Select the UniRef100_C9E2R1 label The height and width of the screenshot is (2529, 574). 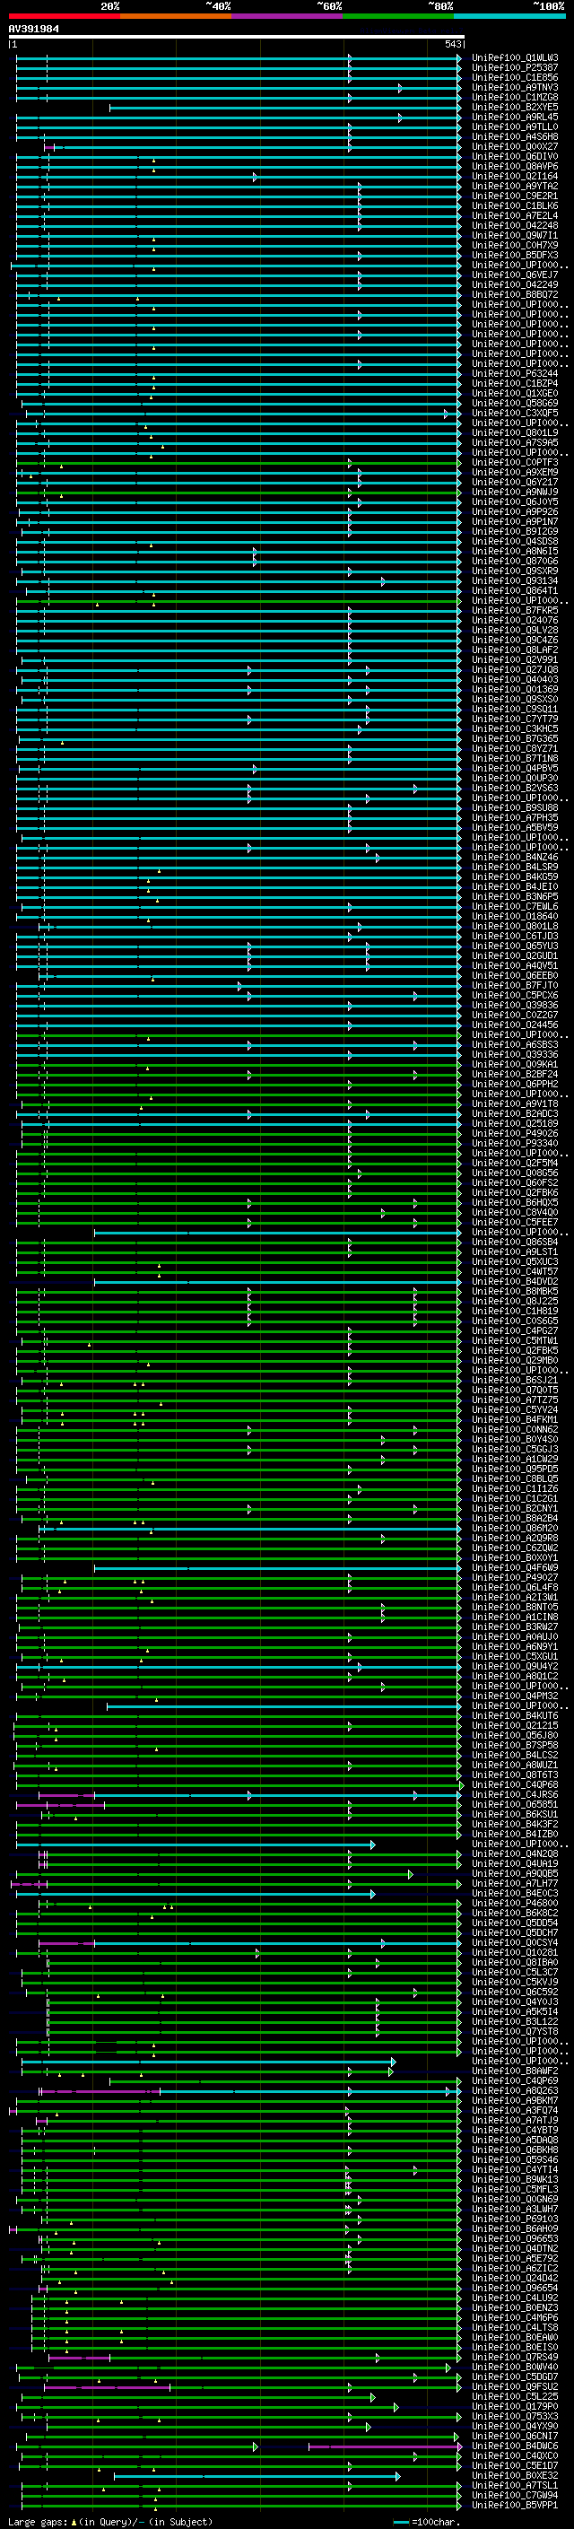click(514, 196)
